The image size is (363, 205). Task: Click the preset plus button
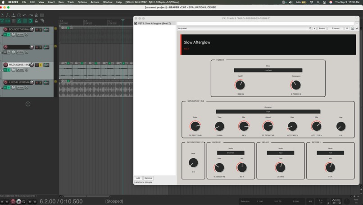[314, 28]
